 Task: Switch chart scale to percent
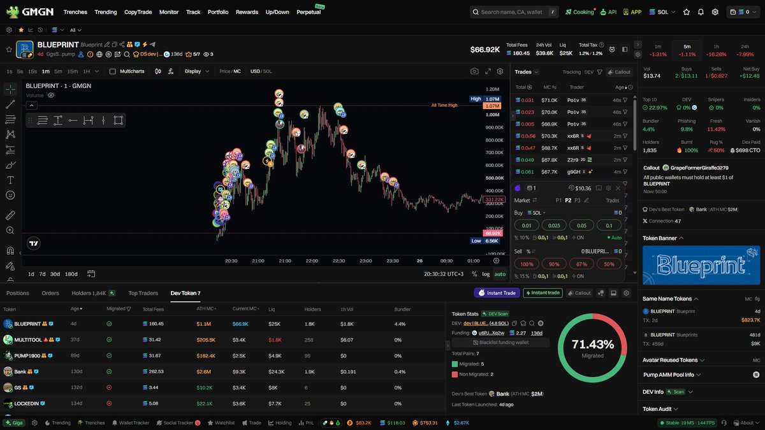(x=474, y=274)
